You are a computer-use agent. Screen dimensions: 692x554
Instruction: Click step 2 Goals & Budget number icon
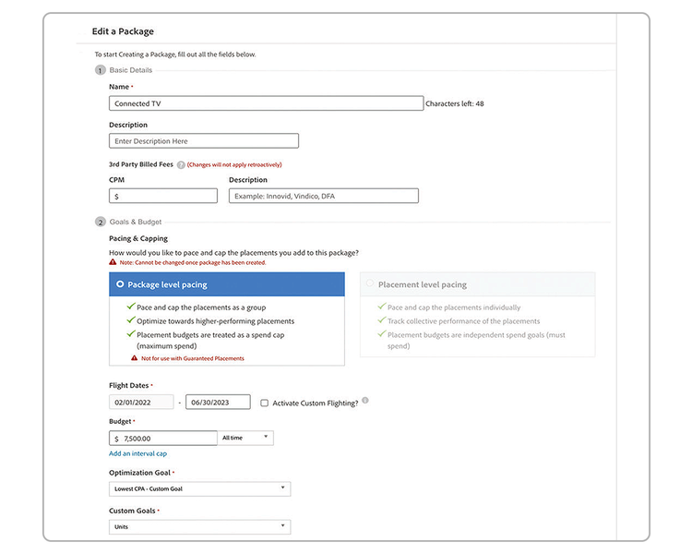point(100,222)
